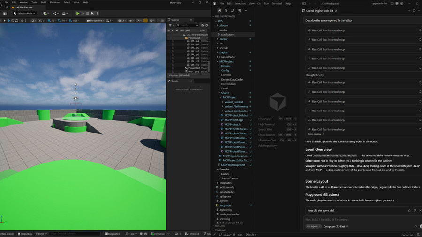Open the Cinematics clapperboard dropdown
The height and width of the screenshot is (237, 422).
65,13
